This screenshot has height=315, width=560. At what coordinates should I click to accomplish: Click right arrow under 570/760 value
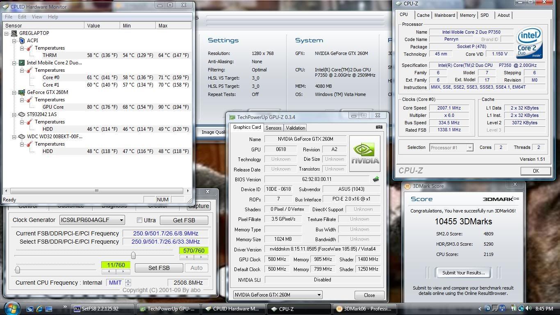201,257
